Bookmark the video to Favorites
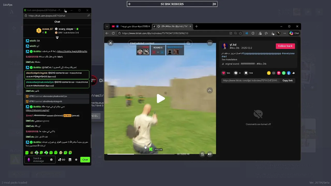This screenshot has width=331, height=186. pyautogui.click(x=246, y=73)
